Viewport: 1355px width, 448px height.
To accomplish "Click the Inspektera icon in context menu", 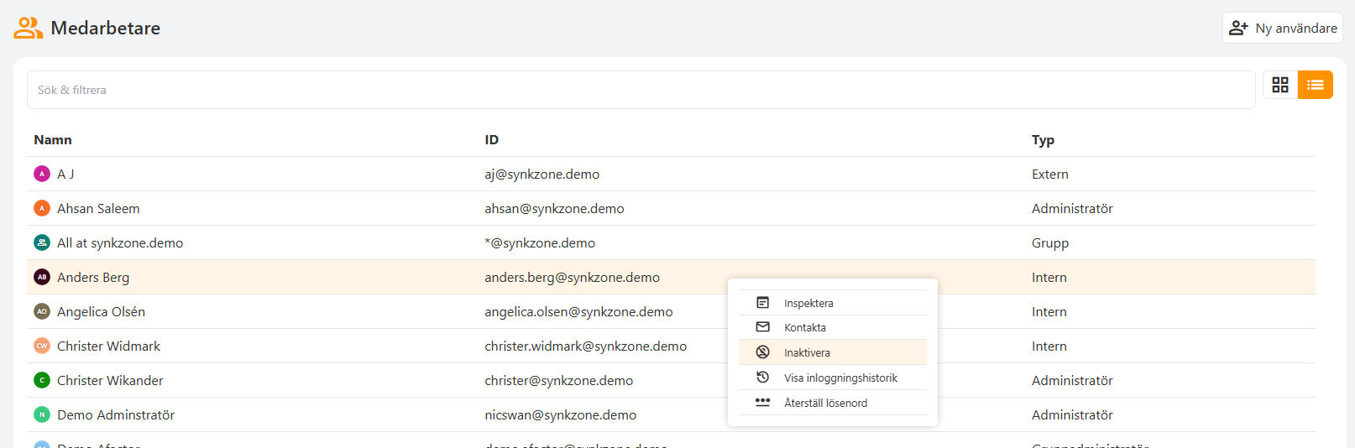I will coord(763,303).
